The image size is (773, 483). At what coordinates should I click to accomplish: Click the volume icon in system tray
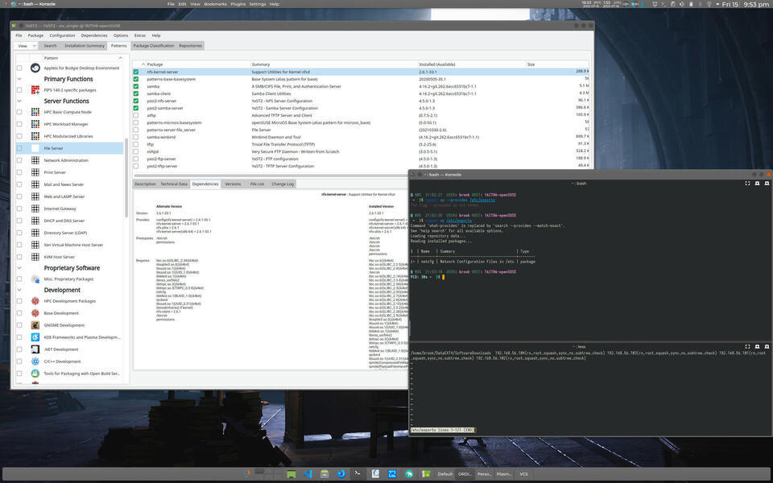[x=682, y=4]
